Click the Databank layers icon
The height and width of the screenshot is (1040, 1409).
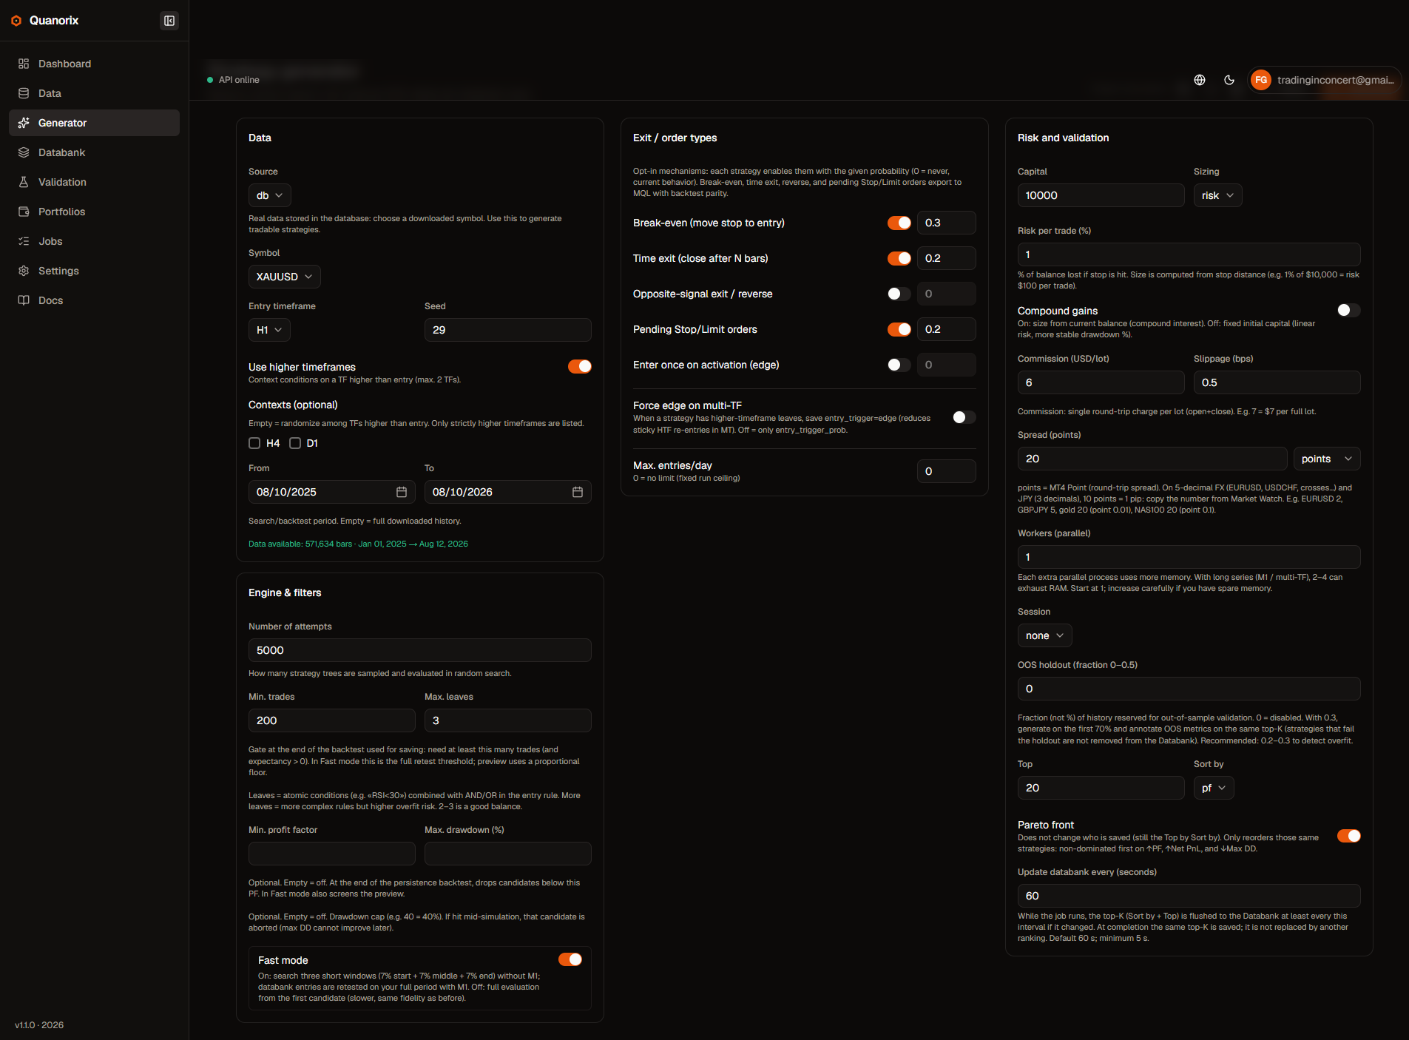pos(24,152)
